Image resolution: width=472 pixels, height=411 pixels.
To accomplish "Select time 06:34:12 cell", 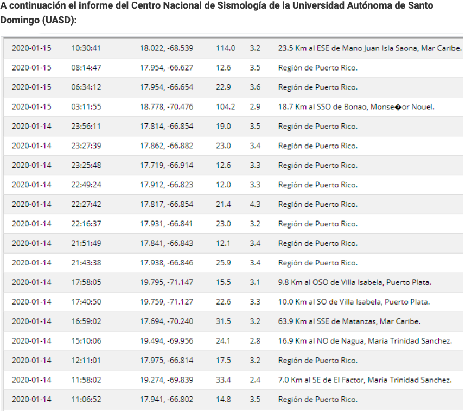I will [86, 87].
